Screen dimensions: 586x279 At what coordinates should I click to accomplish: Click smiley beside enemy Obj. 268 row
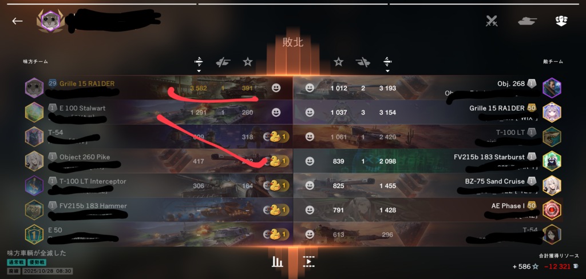click(x=310, y=88)
